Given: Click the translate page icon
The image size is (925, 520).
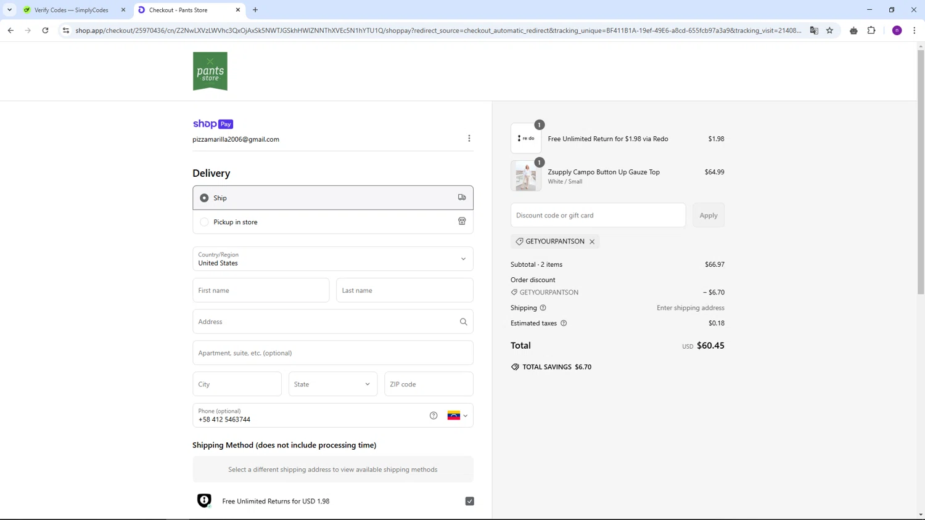Looking at the screenshot, I should [814, 30].
